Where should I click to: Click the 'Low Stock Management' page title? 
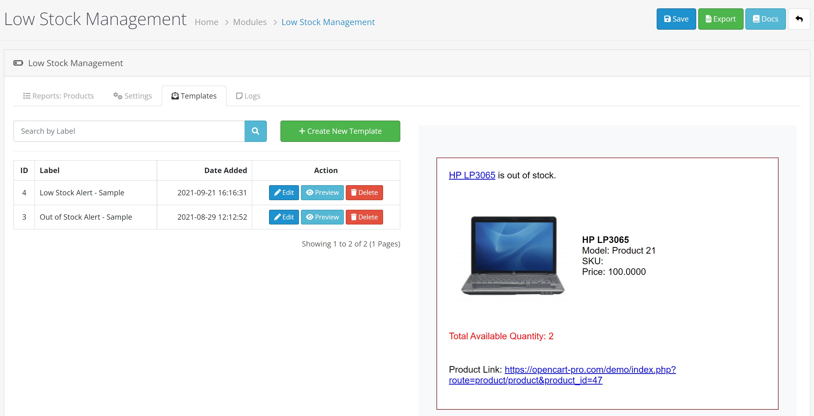pos(96,19)
